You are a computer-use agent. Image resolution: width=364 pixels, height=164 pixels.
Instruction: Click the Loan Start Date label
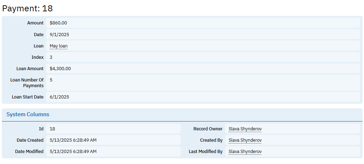tap(28, 97)
